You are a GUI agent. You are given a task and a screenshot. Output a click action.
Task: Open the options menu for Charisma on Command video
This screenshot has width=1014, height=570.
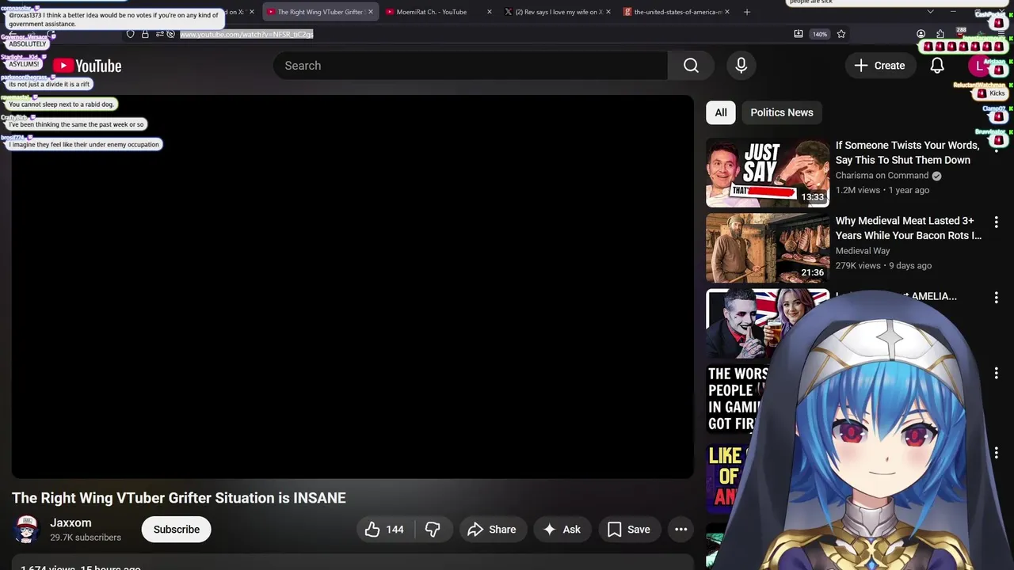[997, 147]
